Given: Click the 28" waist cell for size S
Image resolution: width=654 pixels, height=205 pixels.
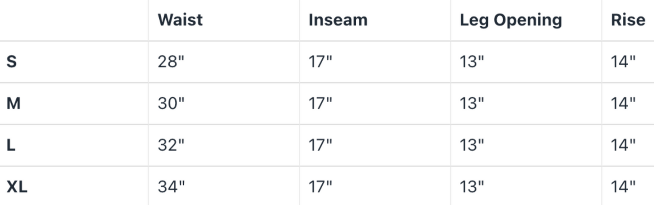Looking at the screenshot, I should click(171, 62).
